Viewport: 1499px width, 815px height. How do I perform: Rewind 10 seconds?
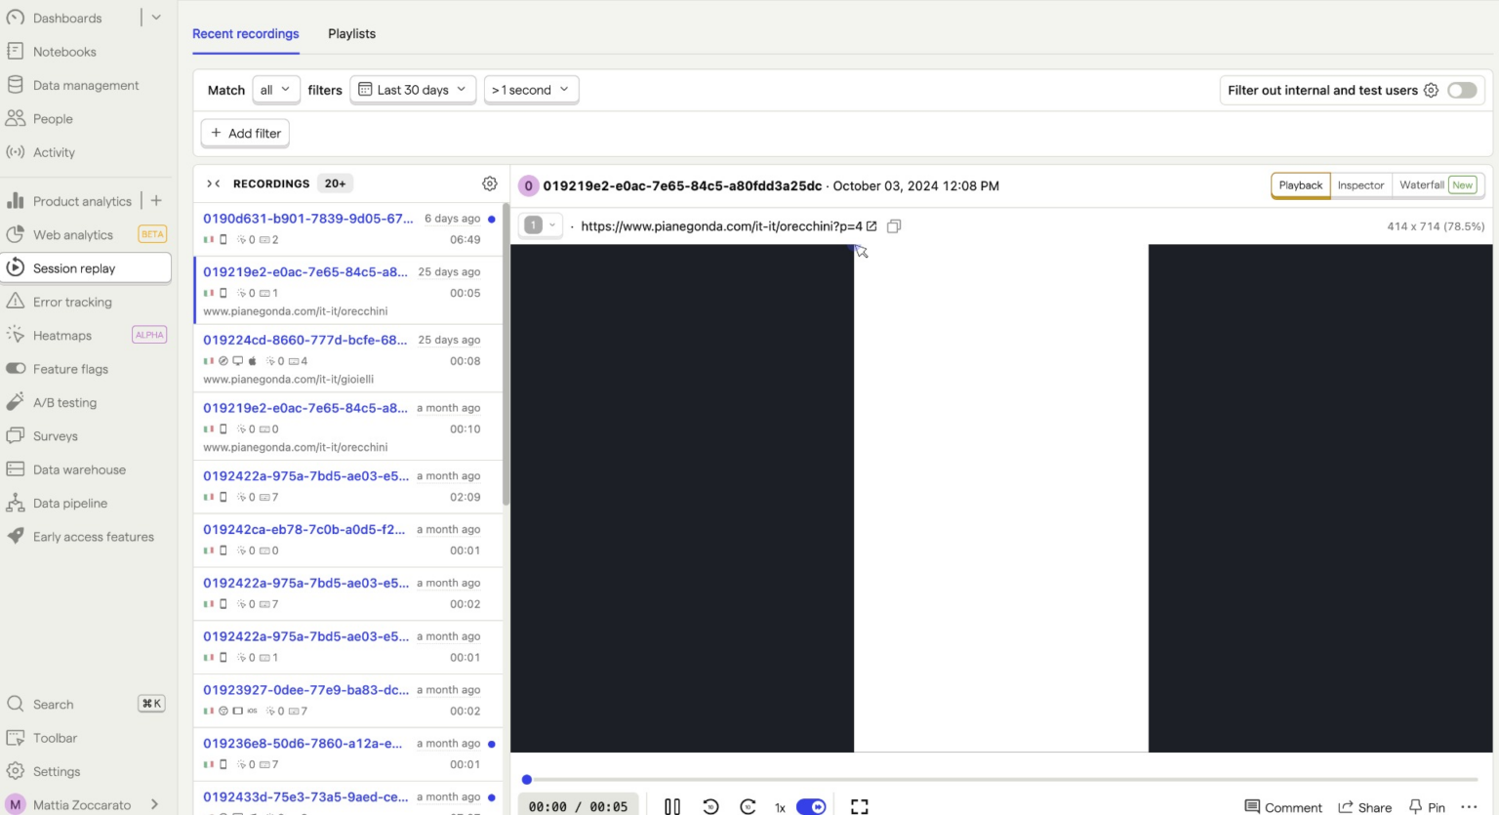pyautogui.click(x=710, y=806)
